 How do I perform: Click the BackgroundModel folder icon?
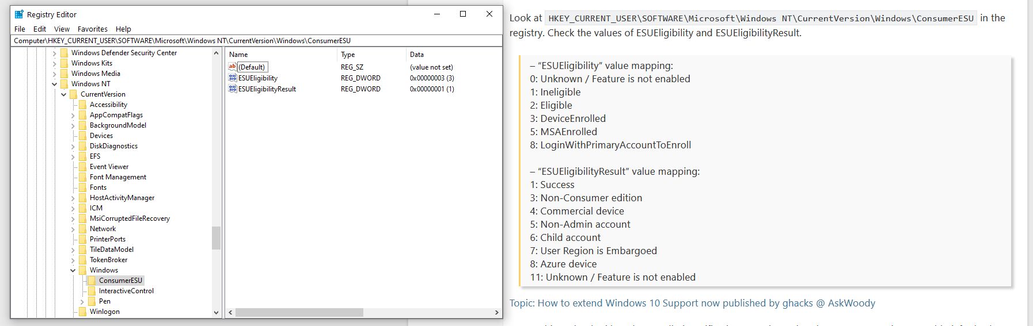pos(83,125)
